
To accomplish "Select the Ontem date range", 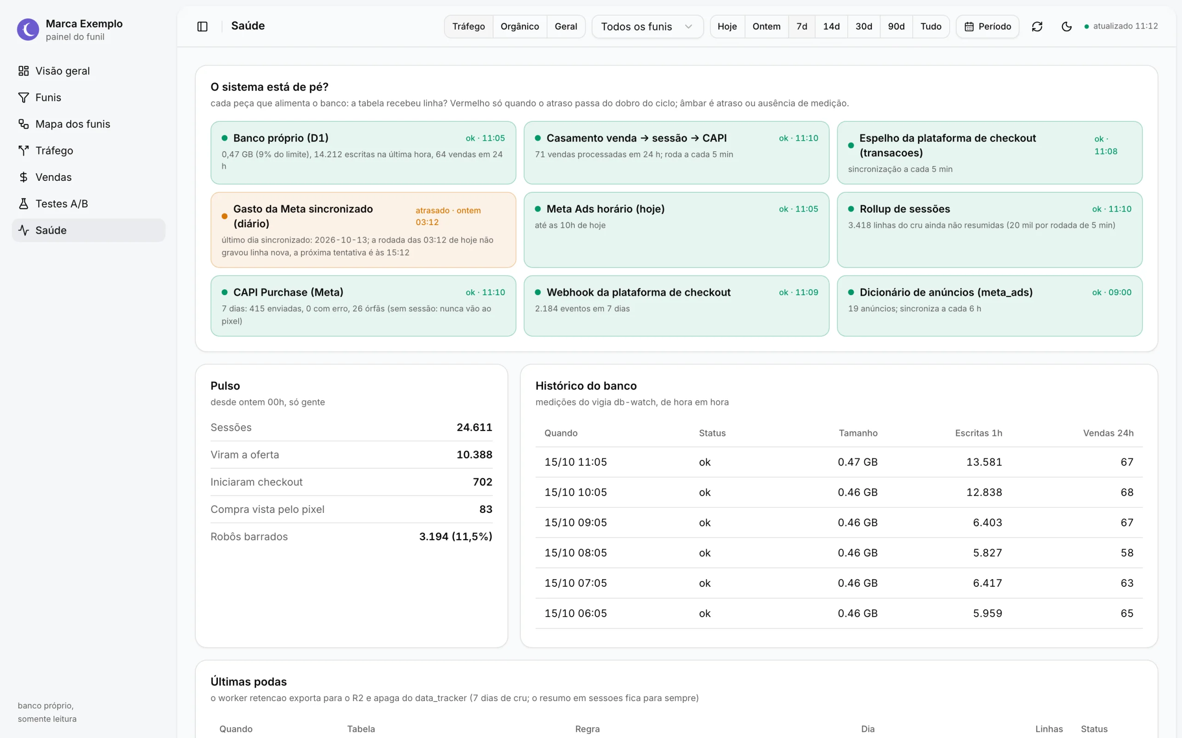I will [766, 26].
